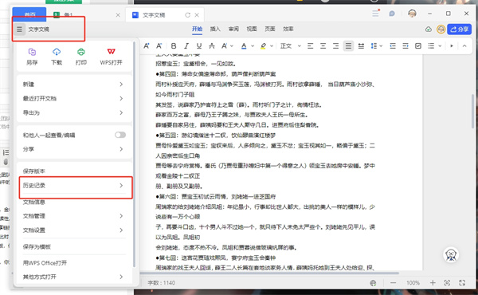This screenshot has height=295, width=478.
Task: Open bullet list dropdown arrow
Action: (x=440, y=46)
